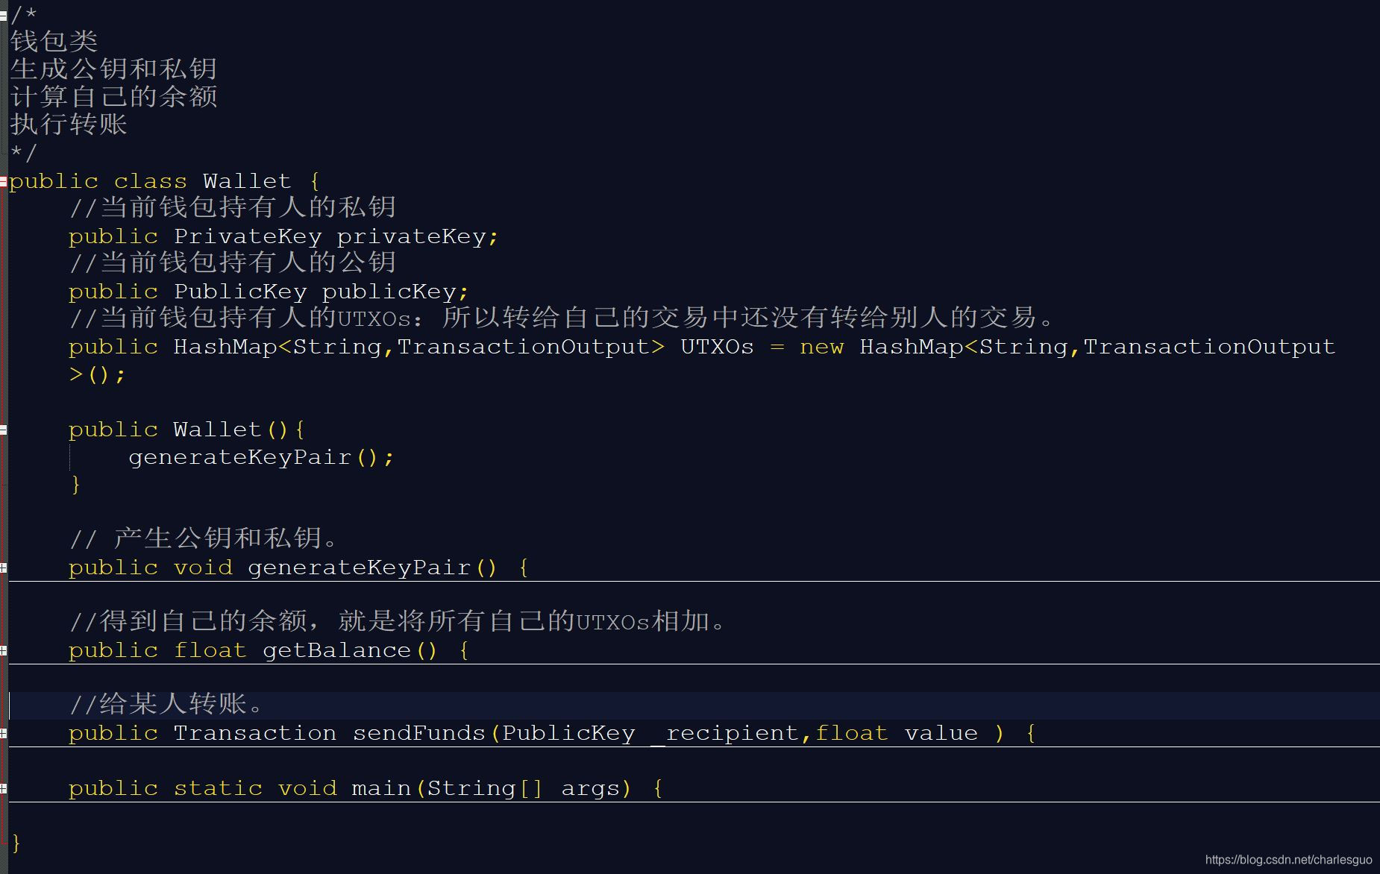Click the 'generateKeyPair();' call inside constructor
The height and width of the screenshot is (874, 1380).
[261, 457]
